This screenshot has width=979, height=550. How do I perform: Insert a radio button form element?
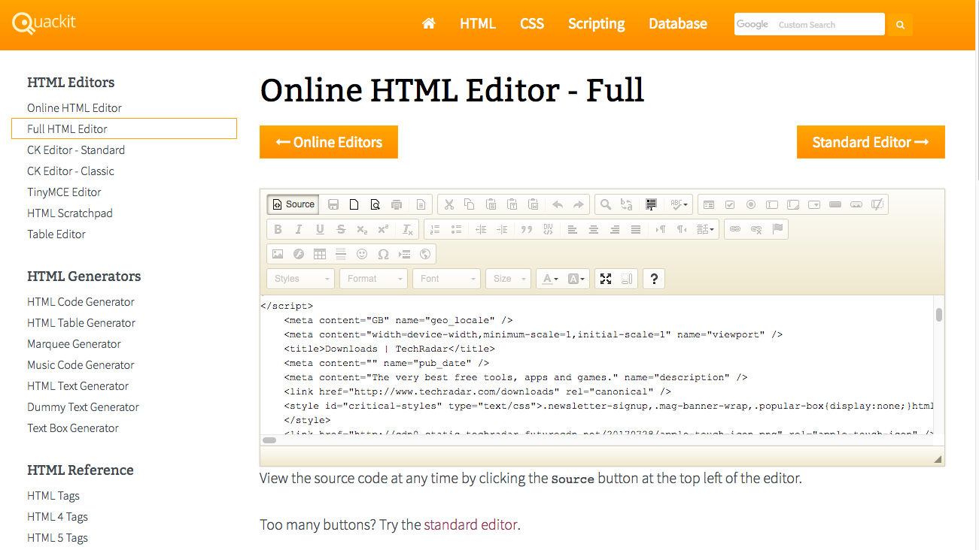[x=751, y=204]
